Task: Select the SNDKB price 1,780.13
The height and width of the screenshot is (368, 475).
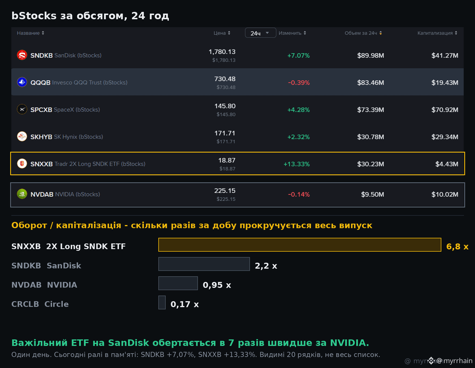Action: (x=222, y=52)
